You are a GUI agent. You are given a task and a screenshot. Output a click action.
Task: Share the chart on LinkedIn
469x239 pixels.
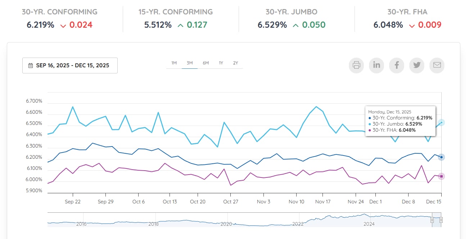tap(376, 65)
